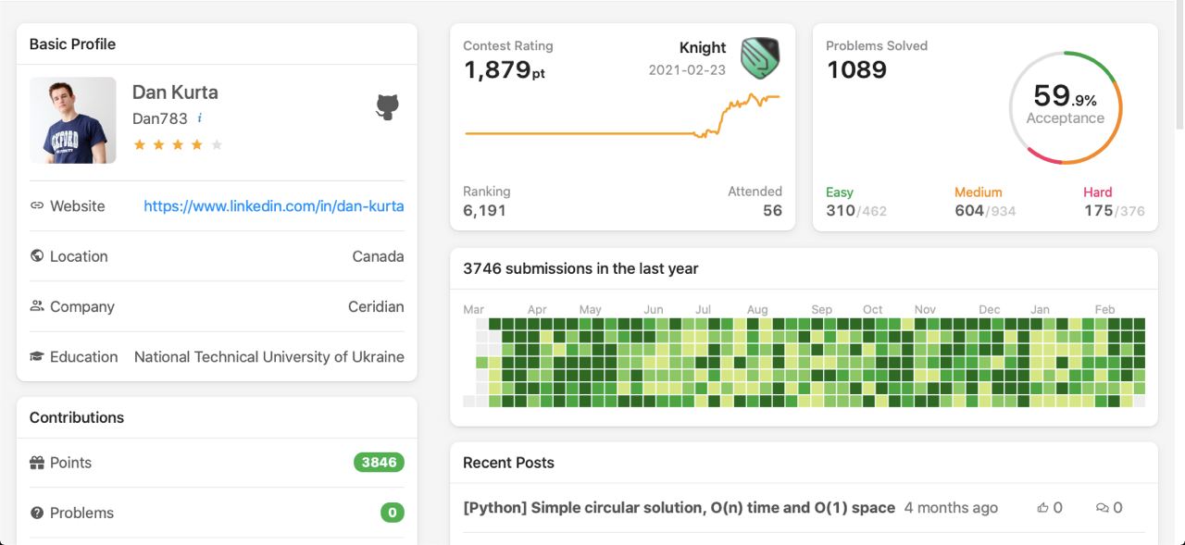Open the LinkedIn website link
The width and height of the screenshot is (1185, 545).
[x=274, y=206]
